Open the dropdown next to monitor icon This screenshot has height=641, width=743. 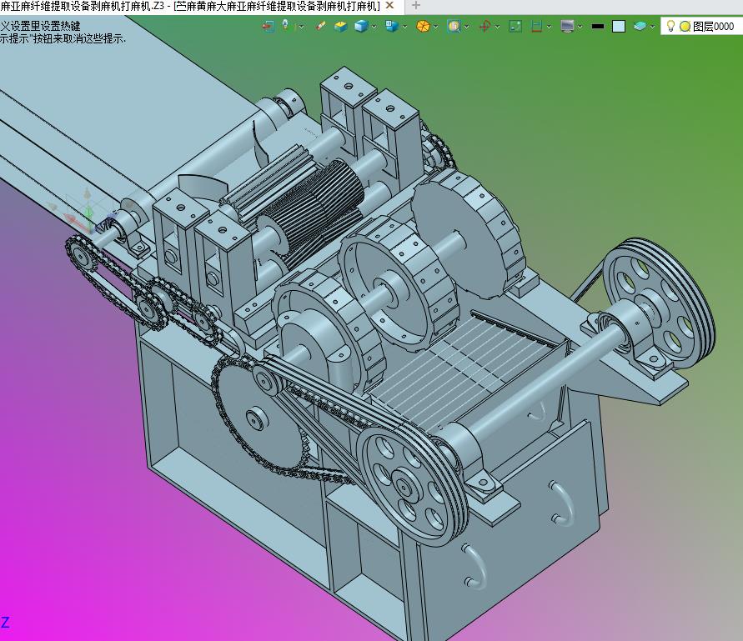[581, 26]
